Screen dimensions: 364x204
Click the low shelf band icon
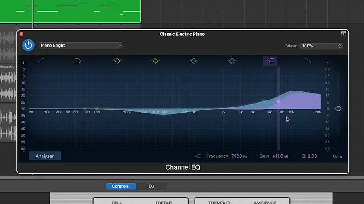[78, 61]
